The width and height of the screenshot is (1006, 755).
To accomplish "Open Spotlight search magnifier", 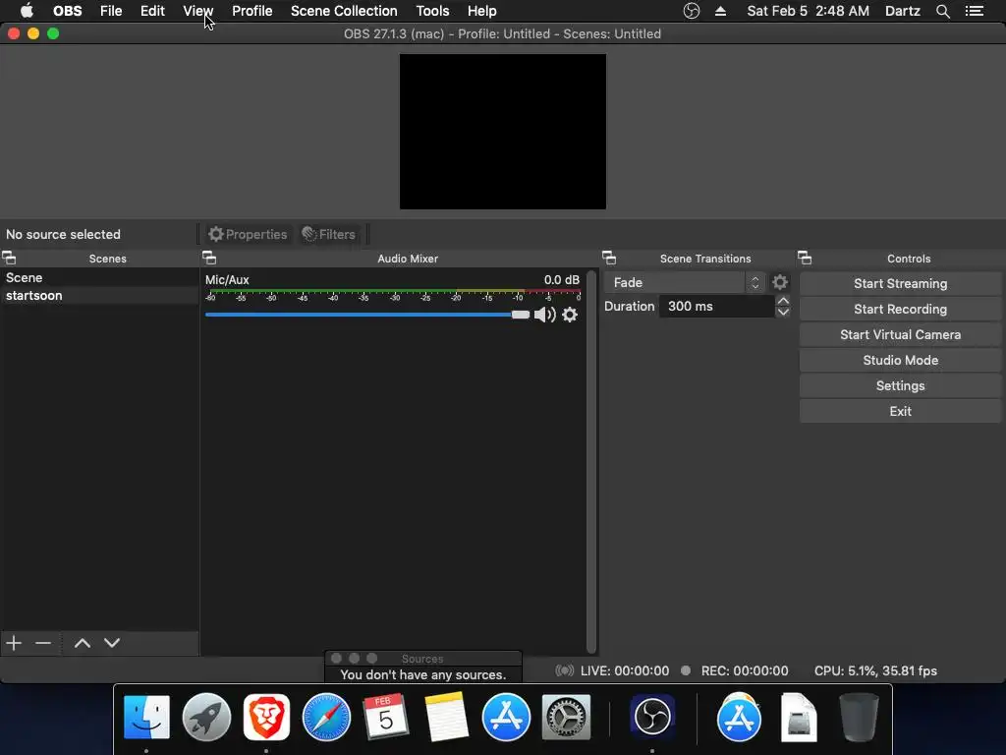I will [x=942, y=11].
